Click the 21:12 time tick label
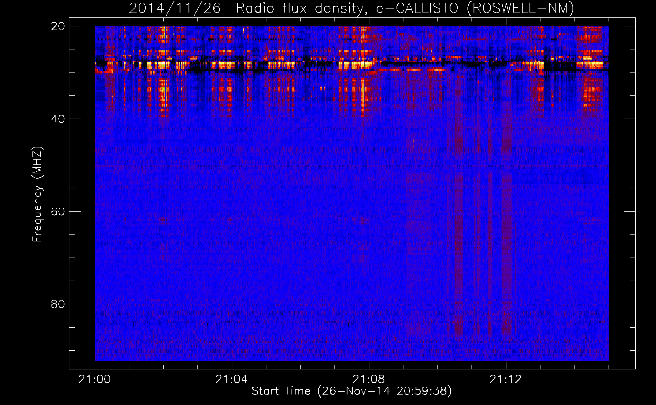Viewport: 656px width, 405px height. coord(506,379)
